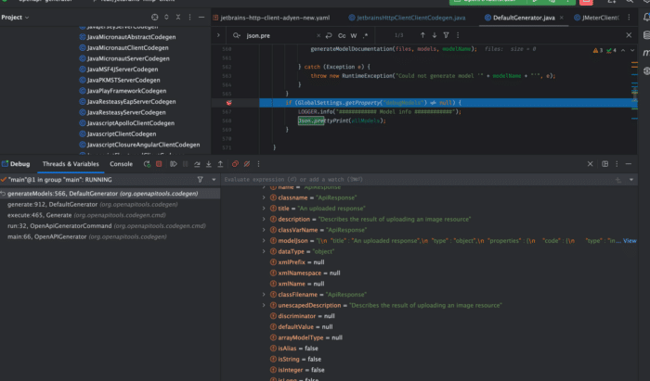Viewport: 650px width, 381px height.
Task: Open the JMeterClient editor tab
Action: pyautogui.click(x=596, y=18)
